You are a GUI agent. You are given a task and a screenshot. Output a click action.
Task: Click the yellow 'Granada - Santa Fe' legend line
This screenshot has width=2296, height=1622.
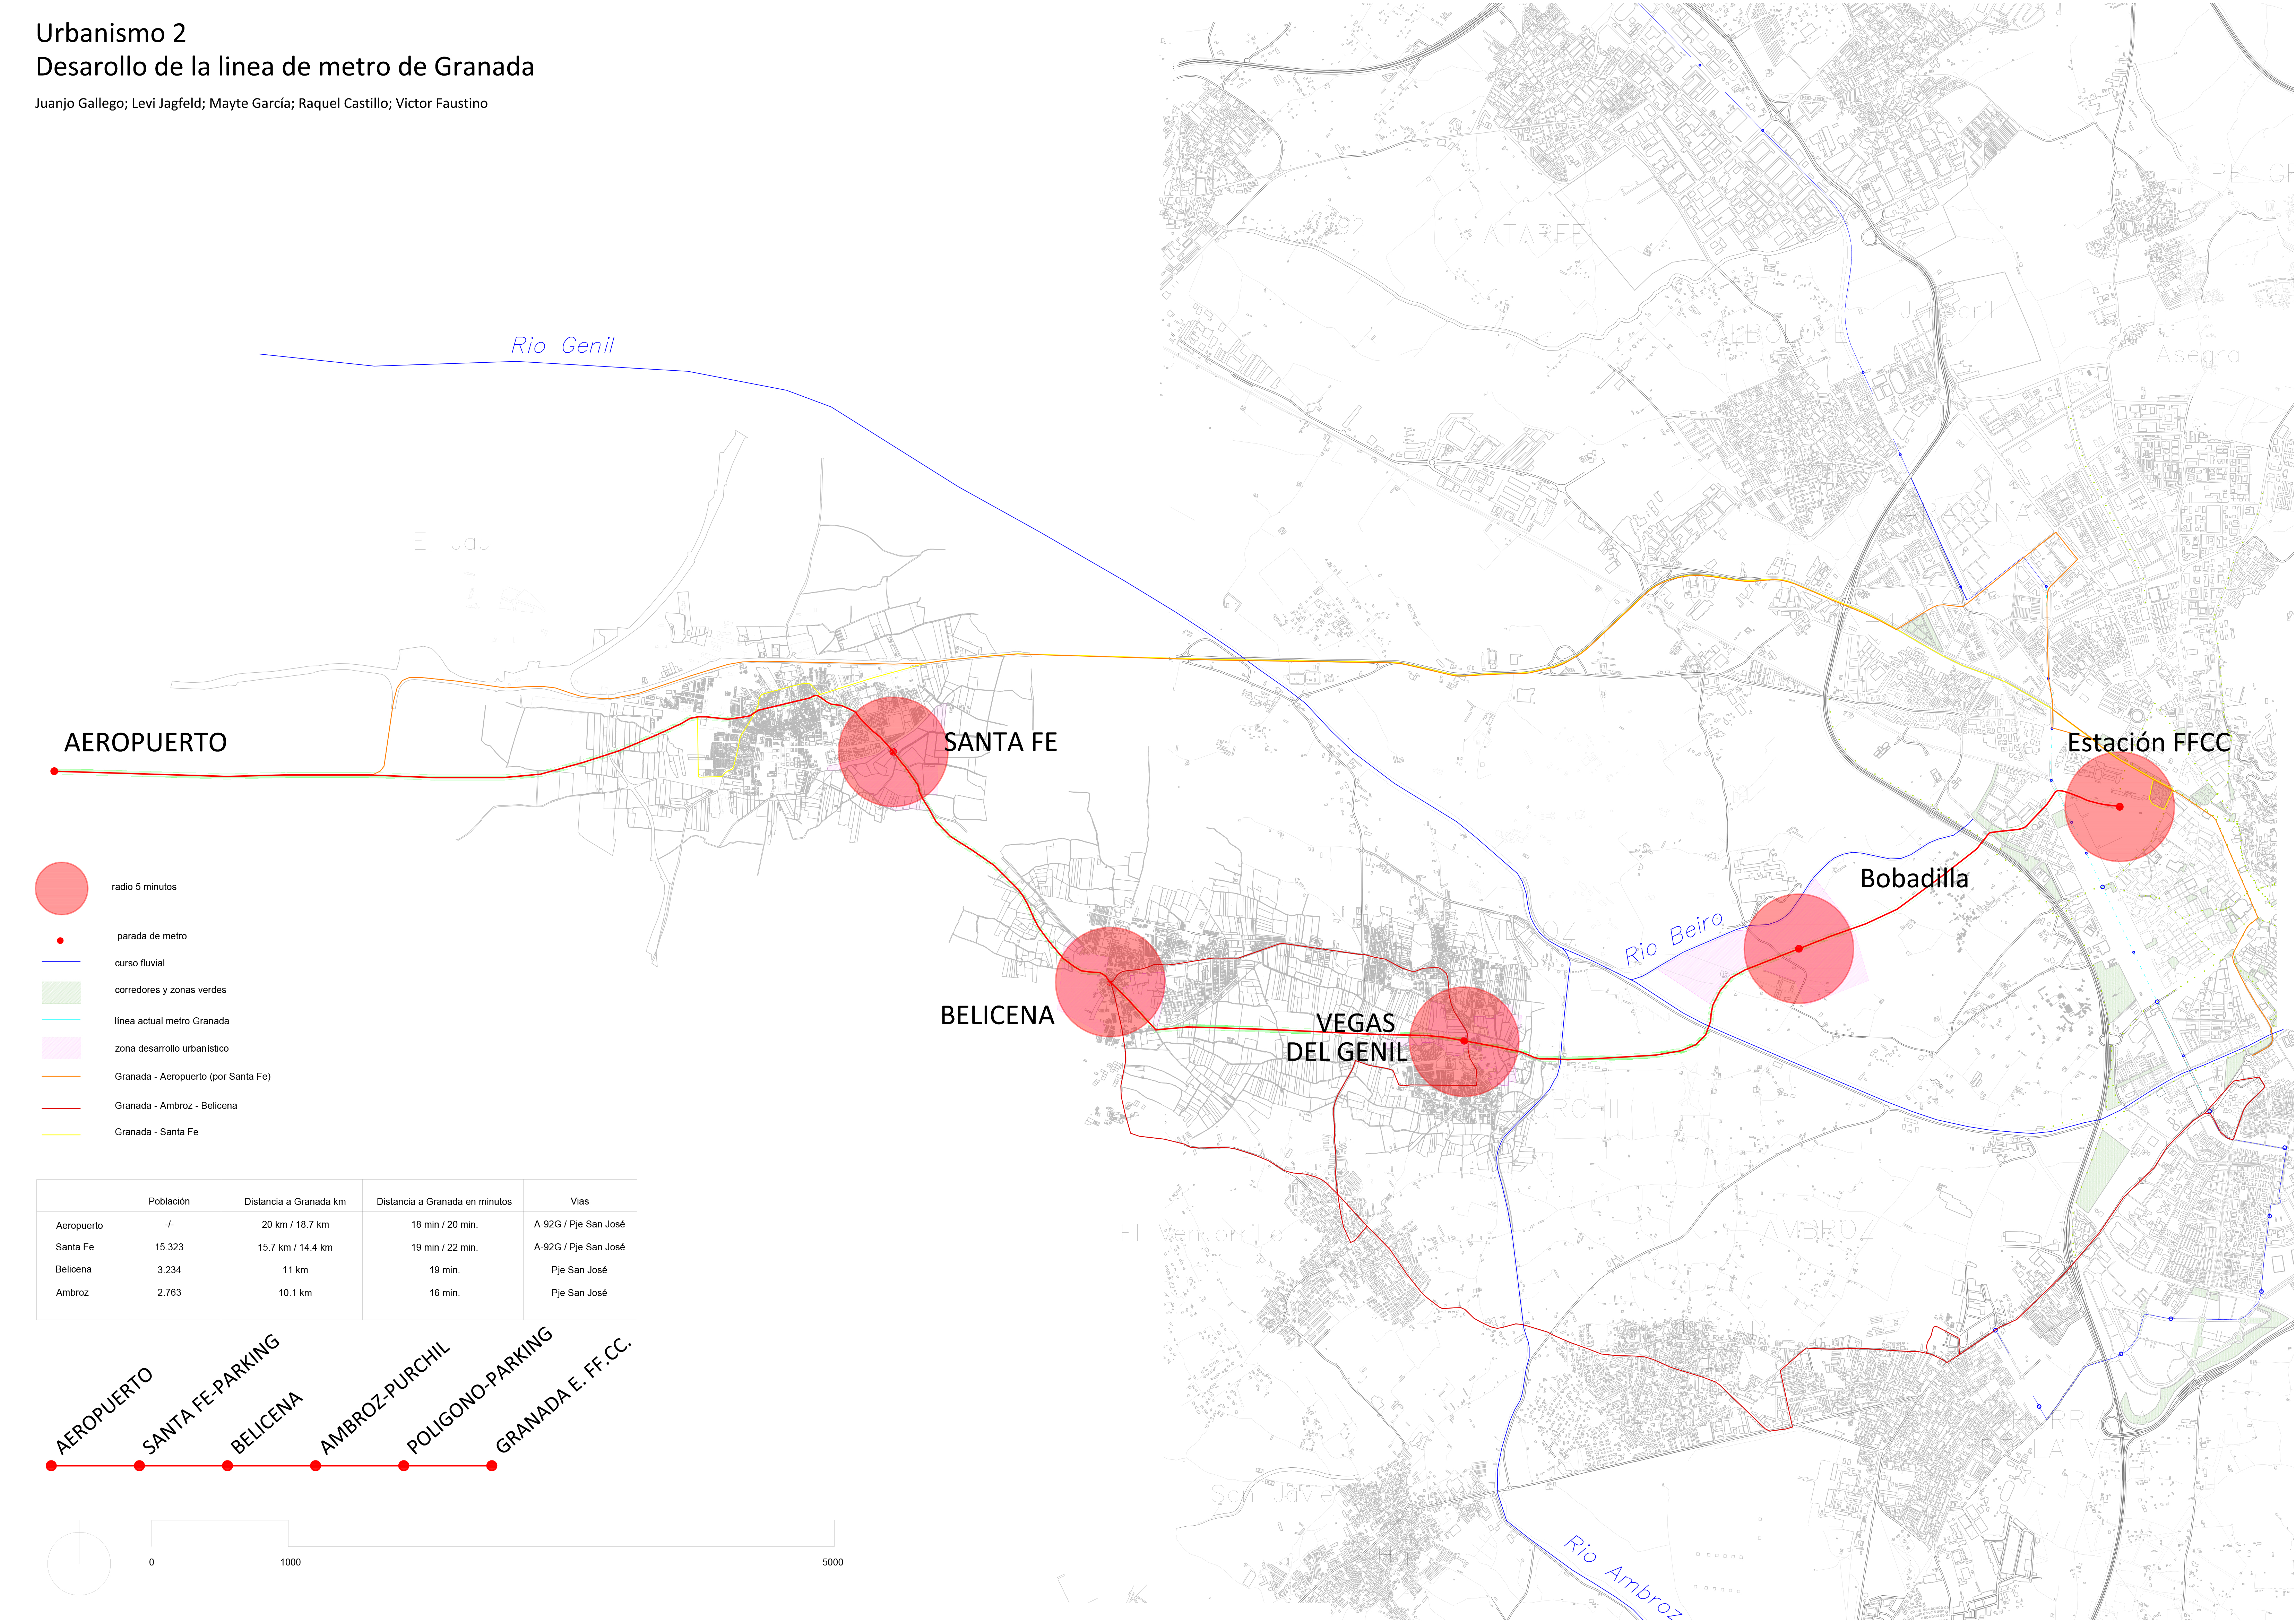[61, 1134]
